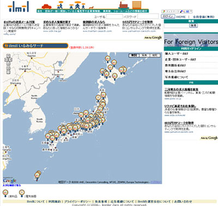Open 地方自治体向け guideline
This screenshot has height=206, width=218.
coord(175,71)
